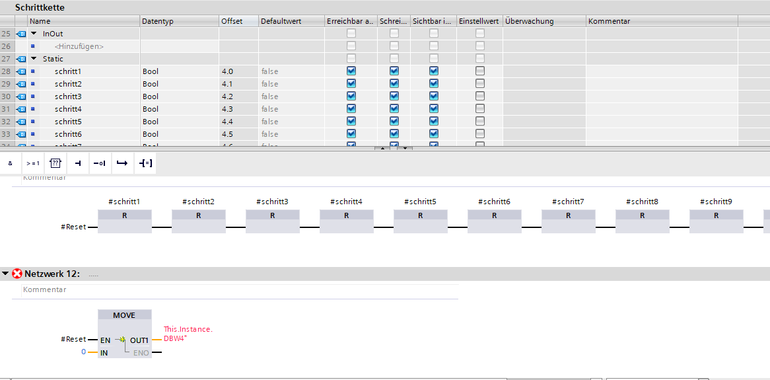The width and height of the screenshot is (770, 380).
Task: Insert OR (>=1) logic box from toolbar
Action: tap(32, 163)
